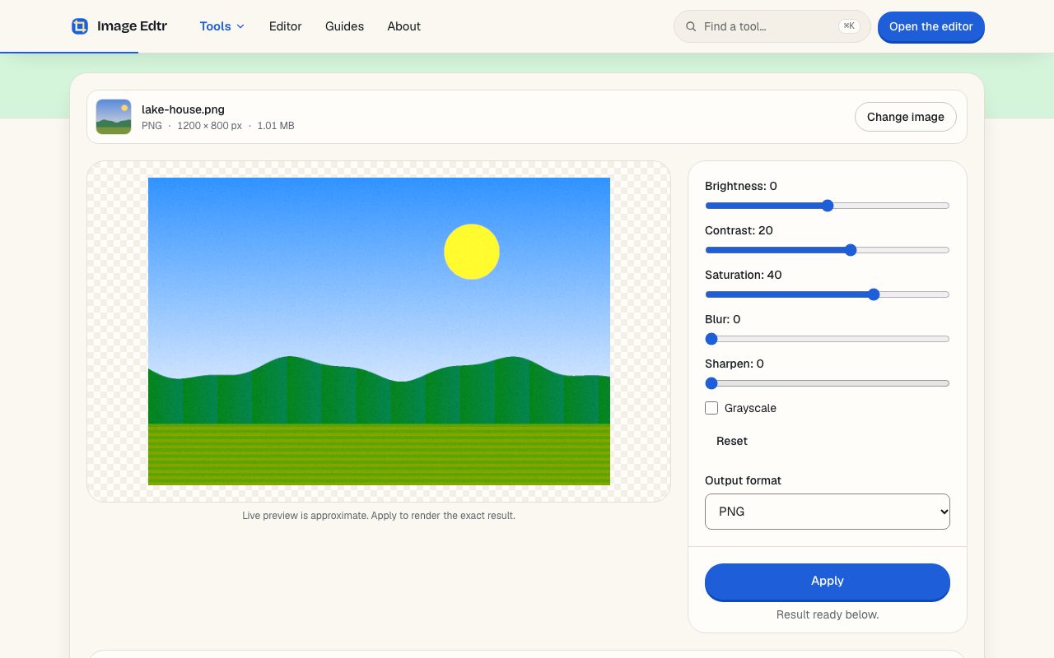The height and width of the screenshot is (658, 1054).
Task: Click the lake-house.png thumbnail icon
Action: tap(114, 117)
